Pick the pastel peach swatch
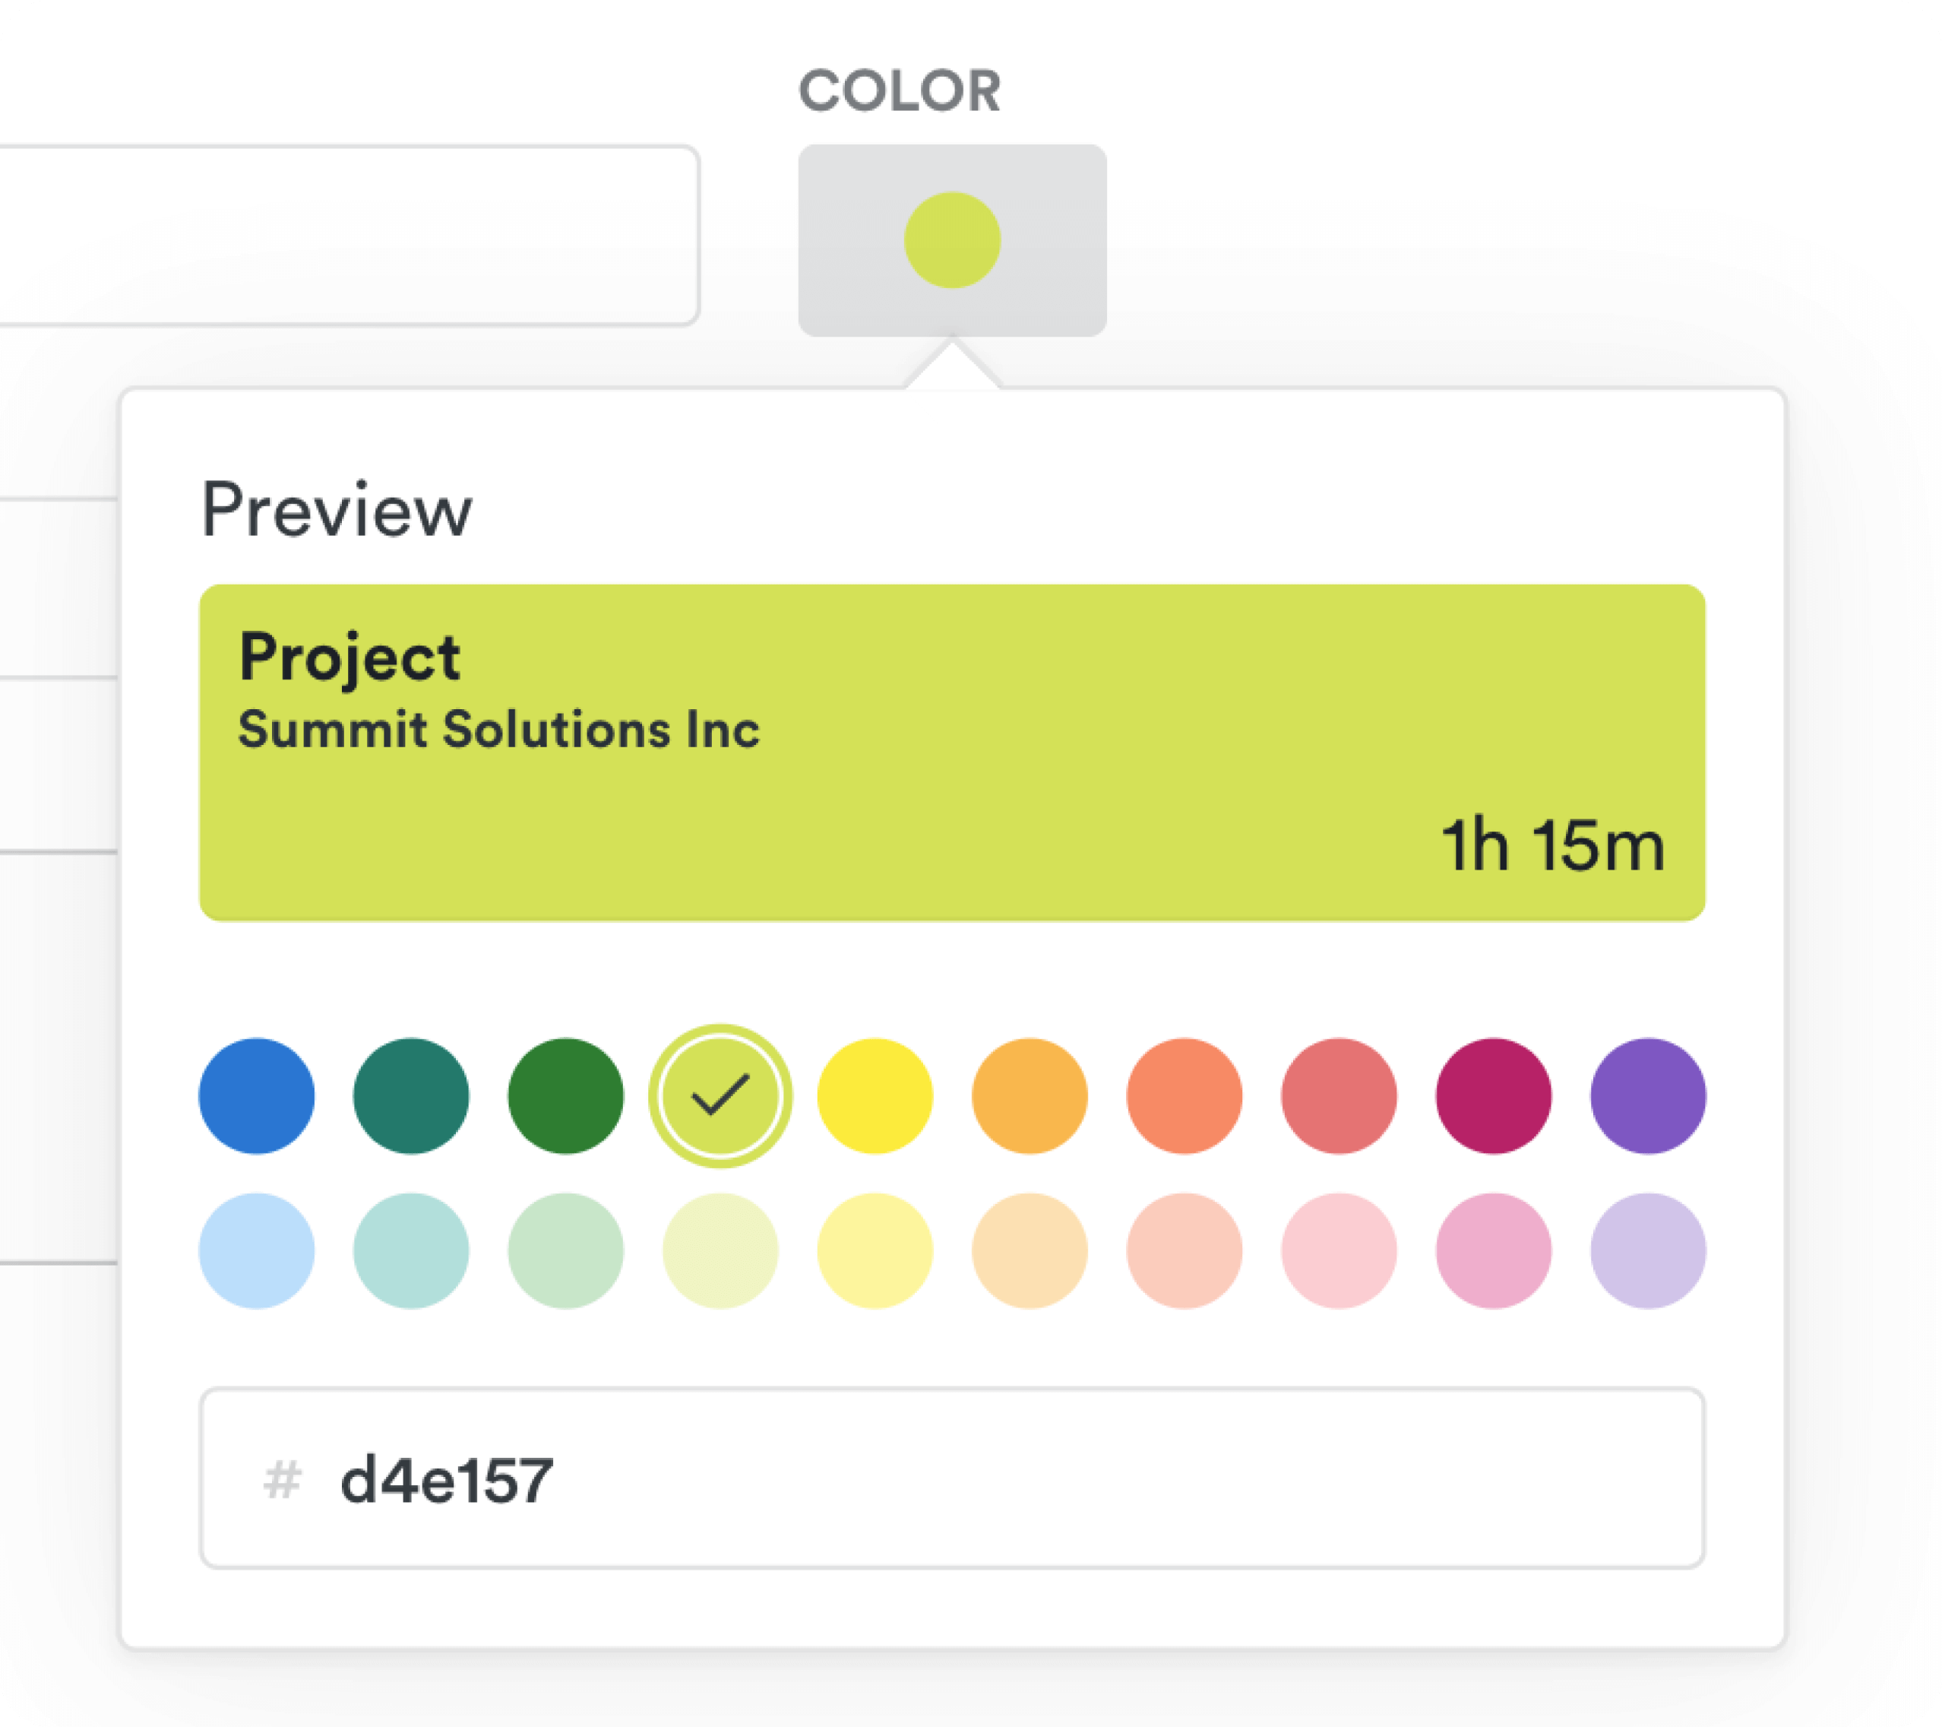Image resolution: width=1942 pixels, height=1727 pixels. (1030, 1251)
